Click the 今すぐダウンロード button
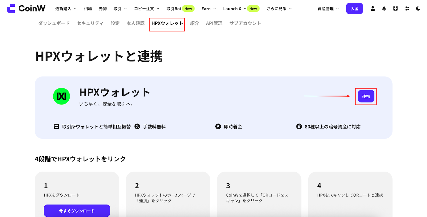The height and width of the screenshot is (217, 427). pyautogui.click(x=77, y=211)
